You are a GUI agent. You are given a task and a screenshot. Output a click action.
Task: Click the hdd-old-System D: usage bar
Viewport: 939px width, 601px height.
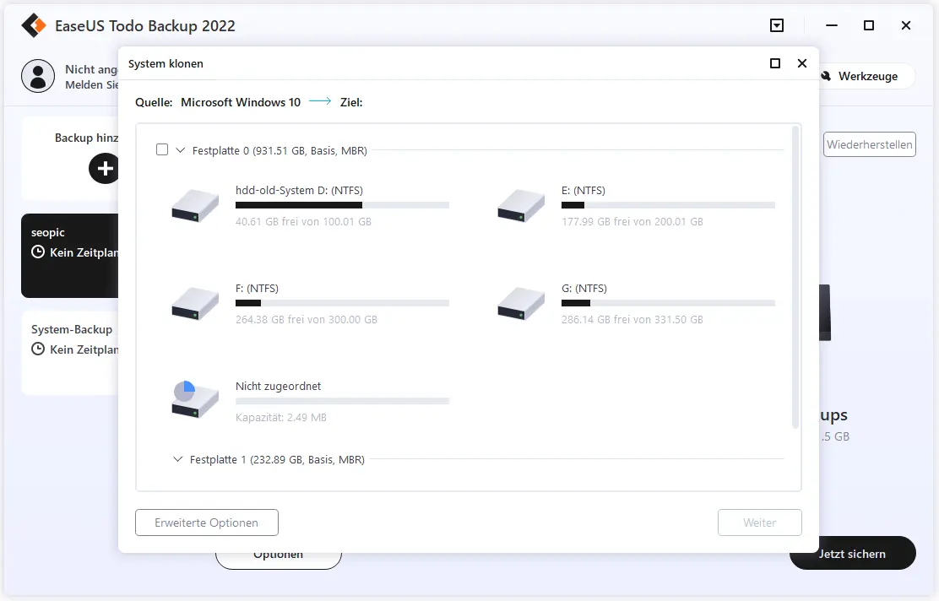[342, 205]
